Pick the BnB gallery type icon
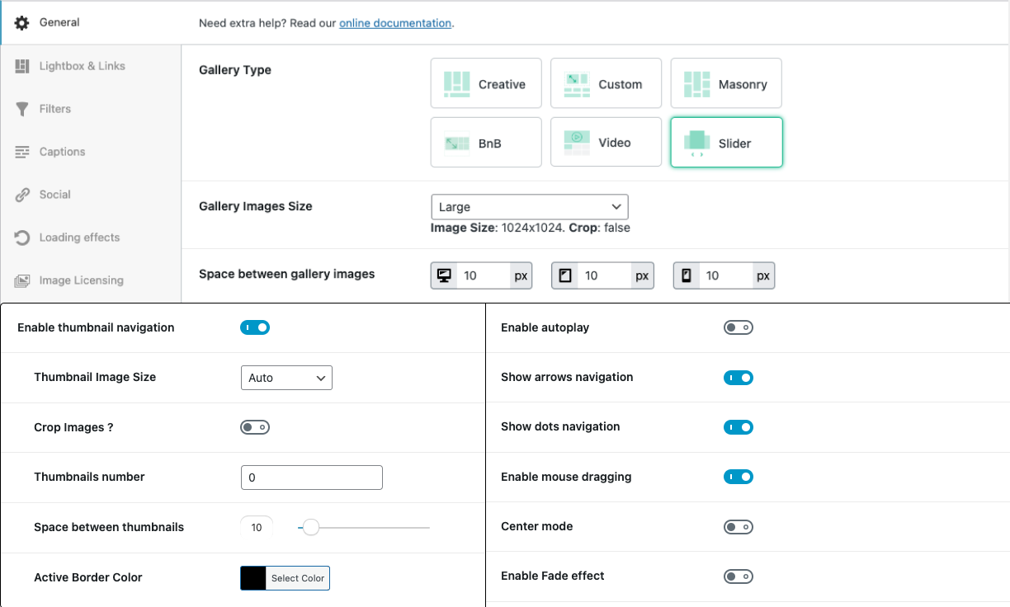 click(x=456, y=144)
